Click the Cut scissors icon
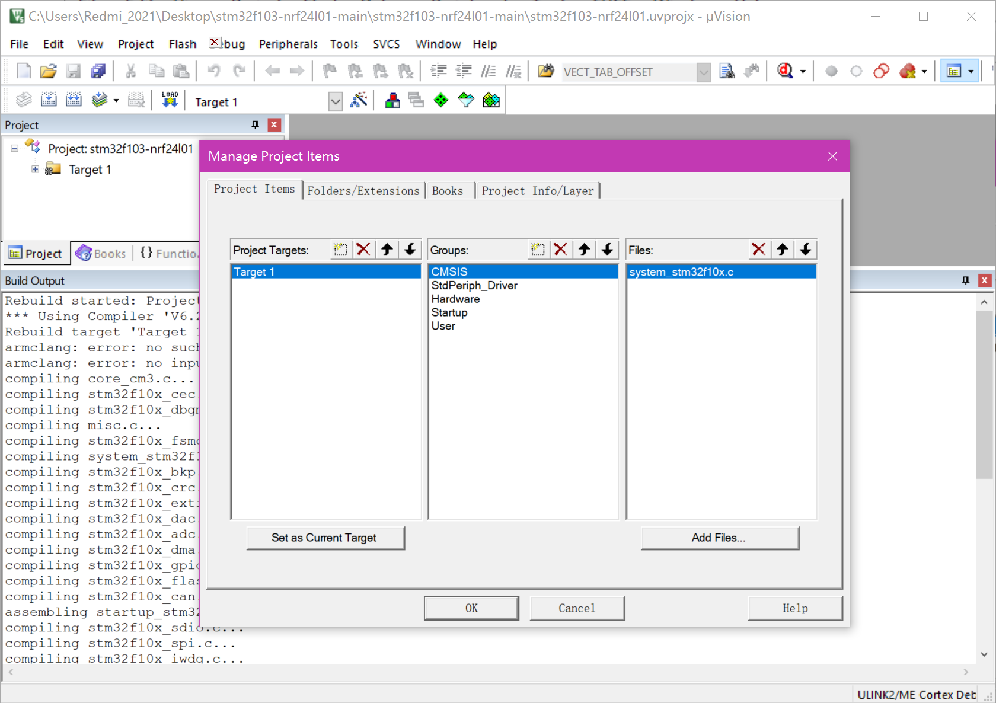Image resolution: width=996 pixels, height=703 pixels. [131, 71]
